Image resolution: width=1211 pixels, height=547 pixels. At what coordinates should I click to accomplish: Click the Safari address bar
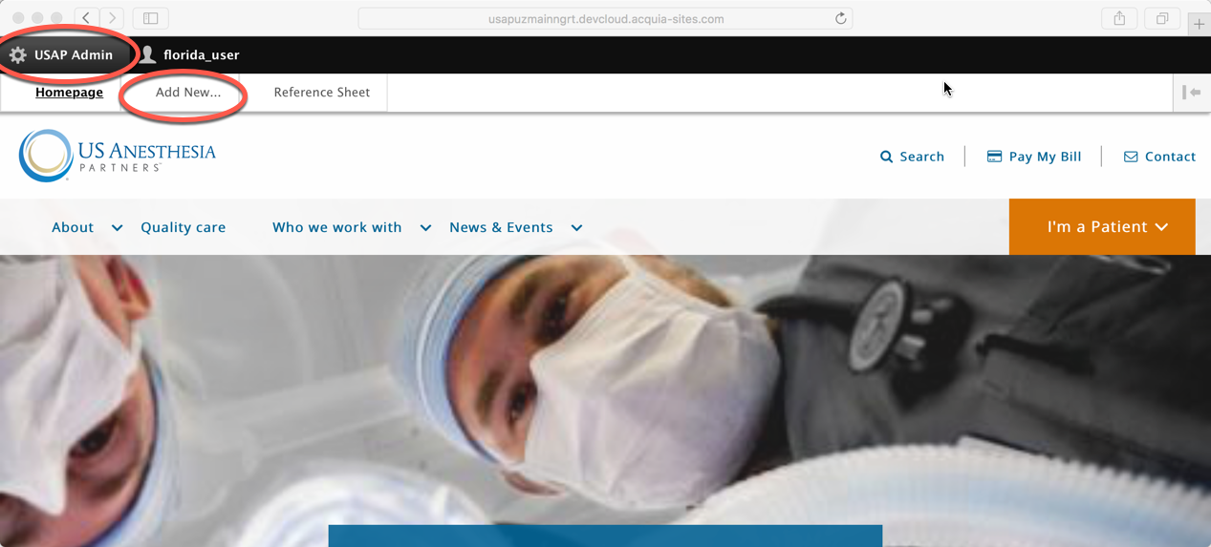593,18
